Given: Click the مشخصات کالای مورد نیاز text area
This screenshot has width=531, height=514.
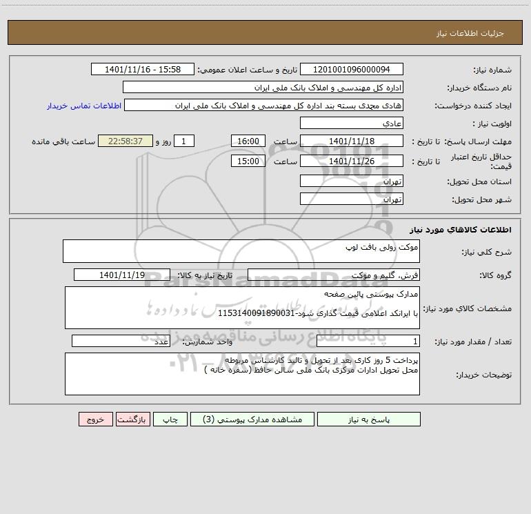Looking at the screenshot, I should coord(242,308).
